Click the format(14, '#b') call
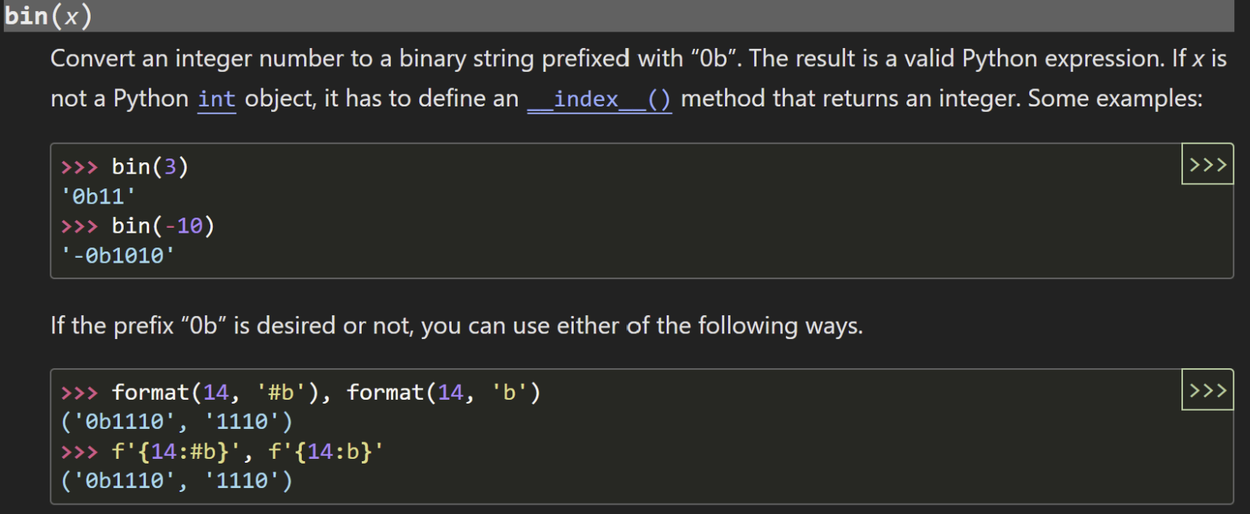 (216, 393)
